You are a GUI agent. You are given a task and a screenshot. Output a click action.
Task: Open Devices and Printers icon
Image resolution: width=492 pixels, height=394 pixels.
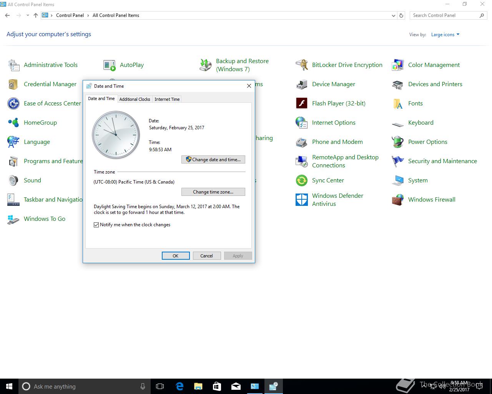(398, 84)
